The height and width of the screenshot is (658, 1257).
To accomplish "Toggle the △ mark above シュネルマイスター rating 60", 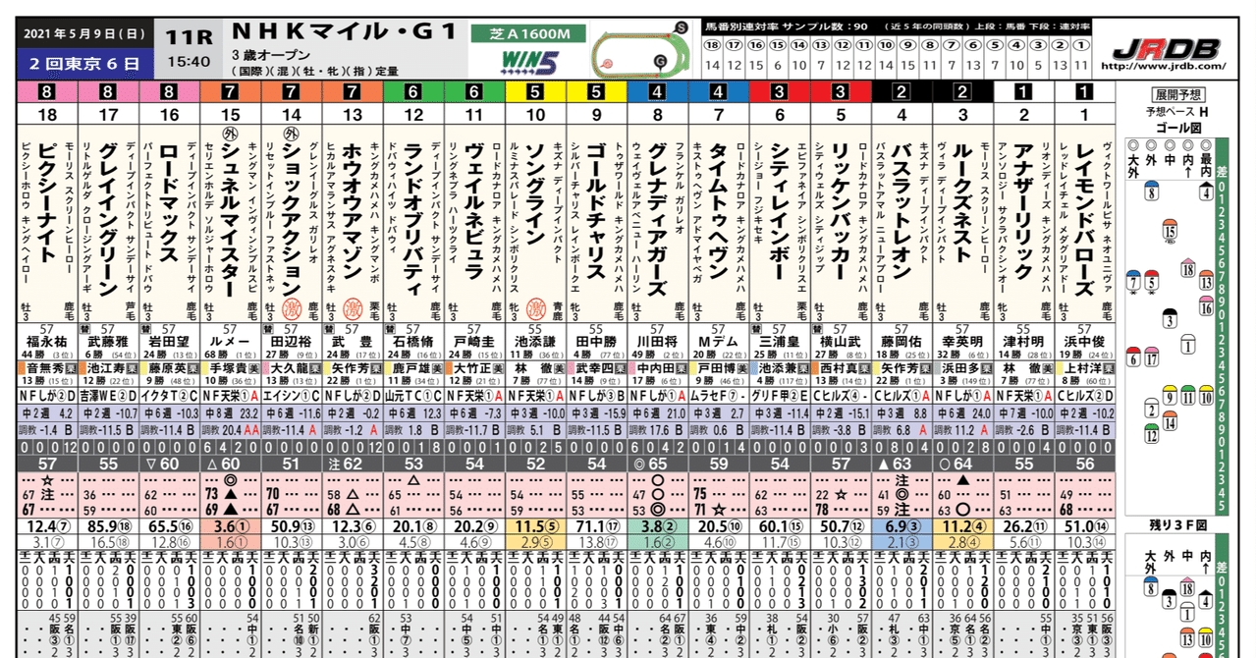I will click(x=213, y=464).
